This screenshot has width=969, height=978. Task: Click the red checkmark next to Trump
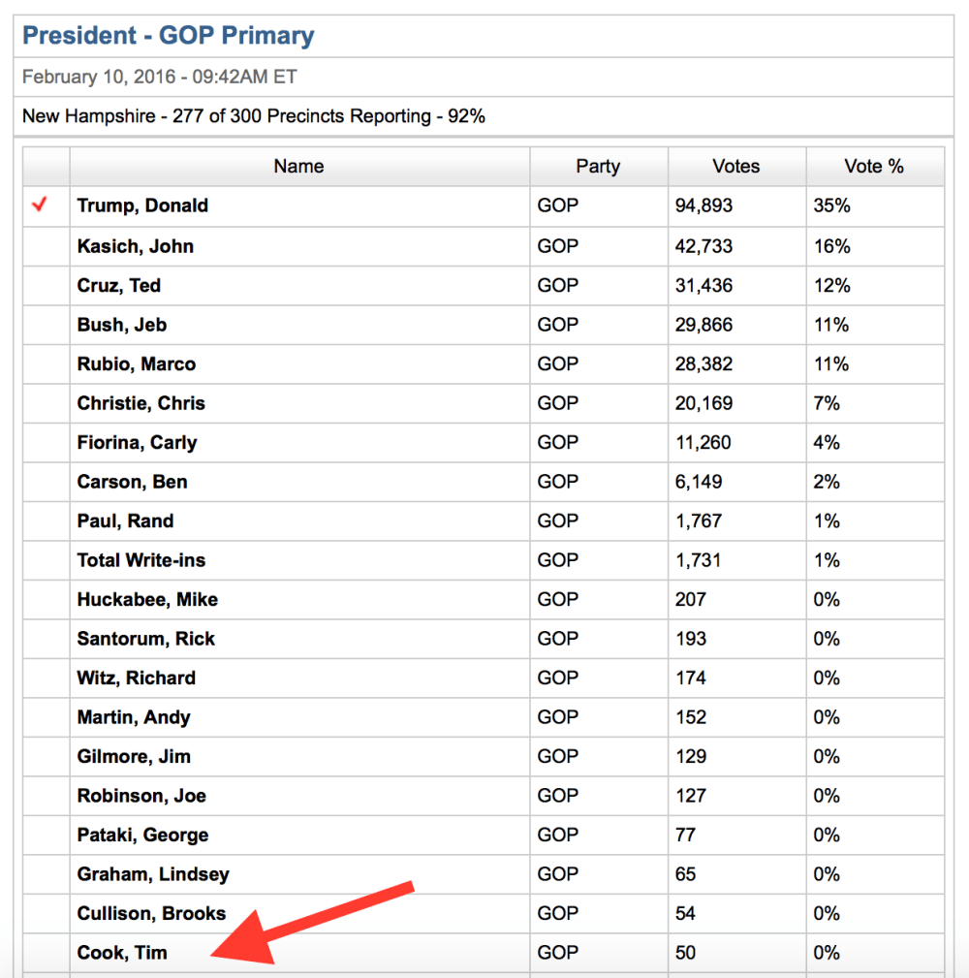click(x=40, y=205)
